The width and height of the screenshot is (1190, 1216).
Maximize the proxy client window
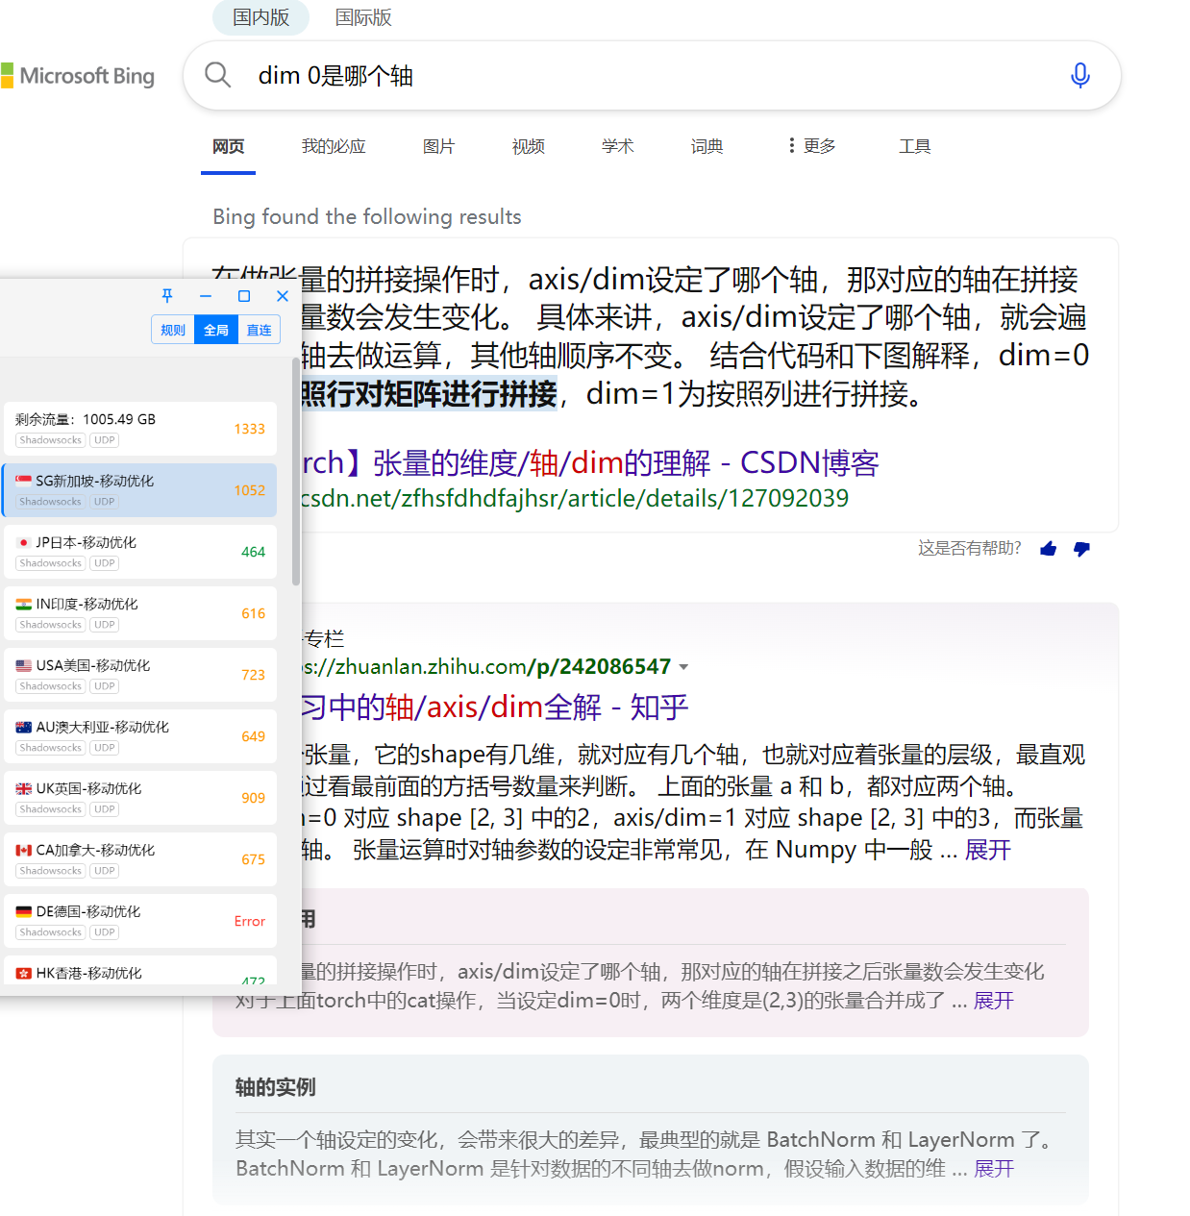pos(244,296)
